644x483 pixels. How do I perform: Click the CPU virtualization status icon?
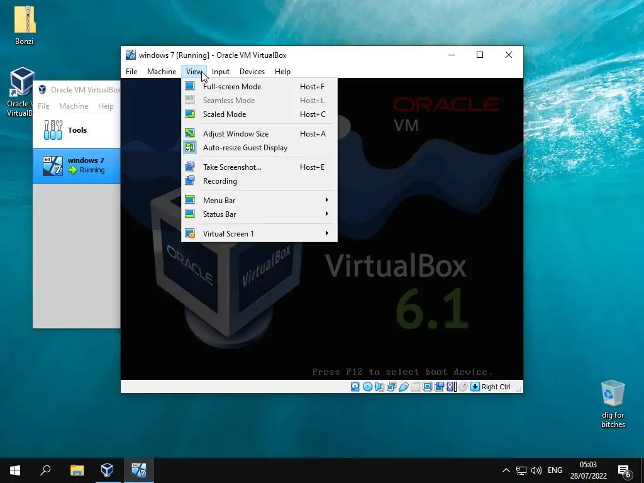click(452, 387)
